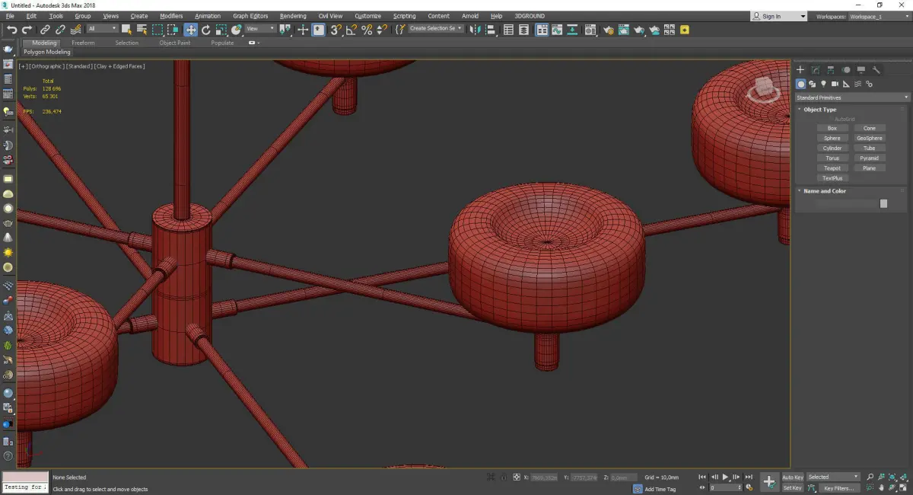Toggle the Auto Key button

point(792,477)
